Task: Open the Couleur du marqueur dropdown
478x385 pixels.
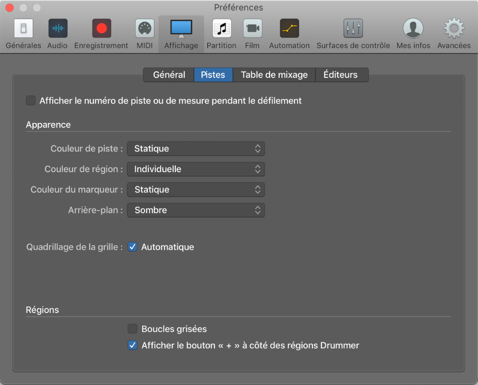Action: (196, 190)
